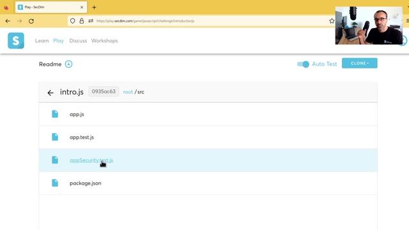Screen dimensions: 409x230
Task: Click the webcam video thumbnail overlay
Action: [x=369, y=26]
